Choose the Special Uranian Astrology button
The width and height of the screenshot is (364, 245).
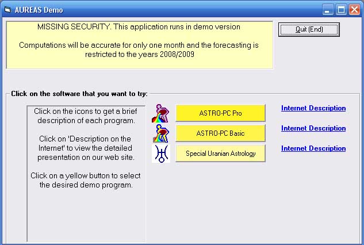[220, 154]
